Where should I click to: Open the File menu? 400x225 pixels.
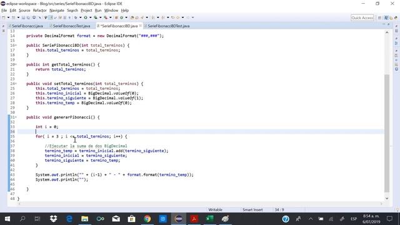click(4, 11)
